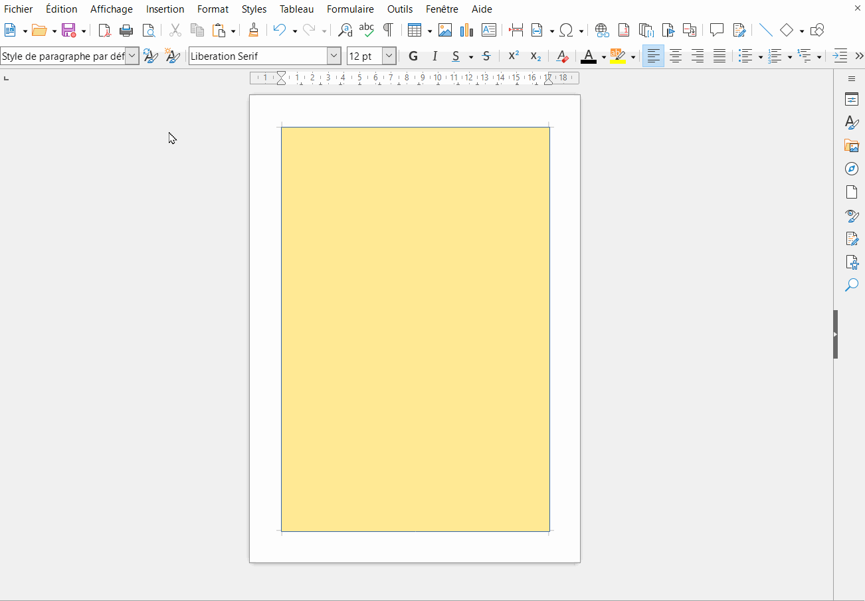Open the font name dropdown list
This screenshot has height=601, width=865.
pos(334,56)
